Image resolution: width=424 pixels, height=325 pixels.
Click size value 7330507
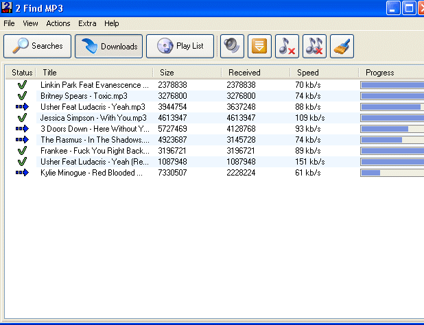pyautogui.click(x=172, y=172)
